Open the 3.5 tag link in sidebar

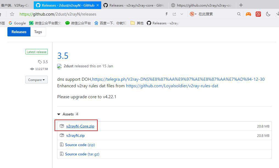[43, 62]
